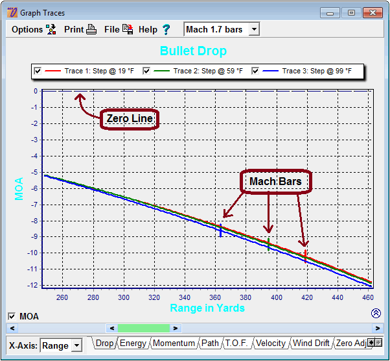Switch to the T.O.F. tab
Screen dimensions: 390x361
coord(236,343)
